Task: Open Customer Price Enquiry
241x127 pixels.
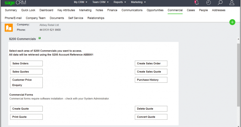Action: (27, 82)
